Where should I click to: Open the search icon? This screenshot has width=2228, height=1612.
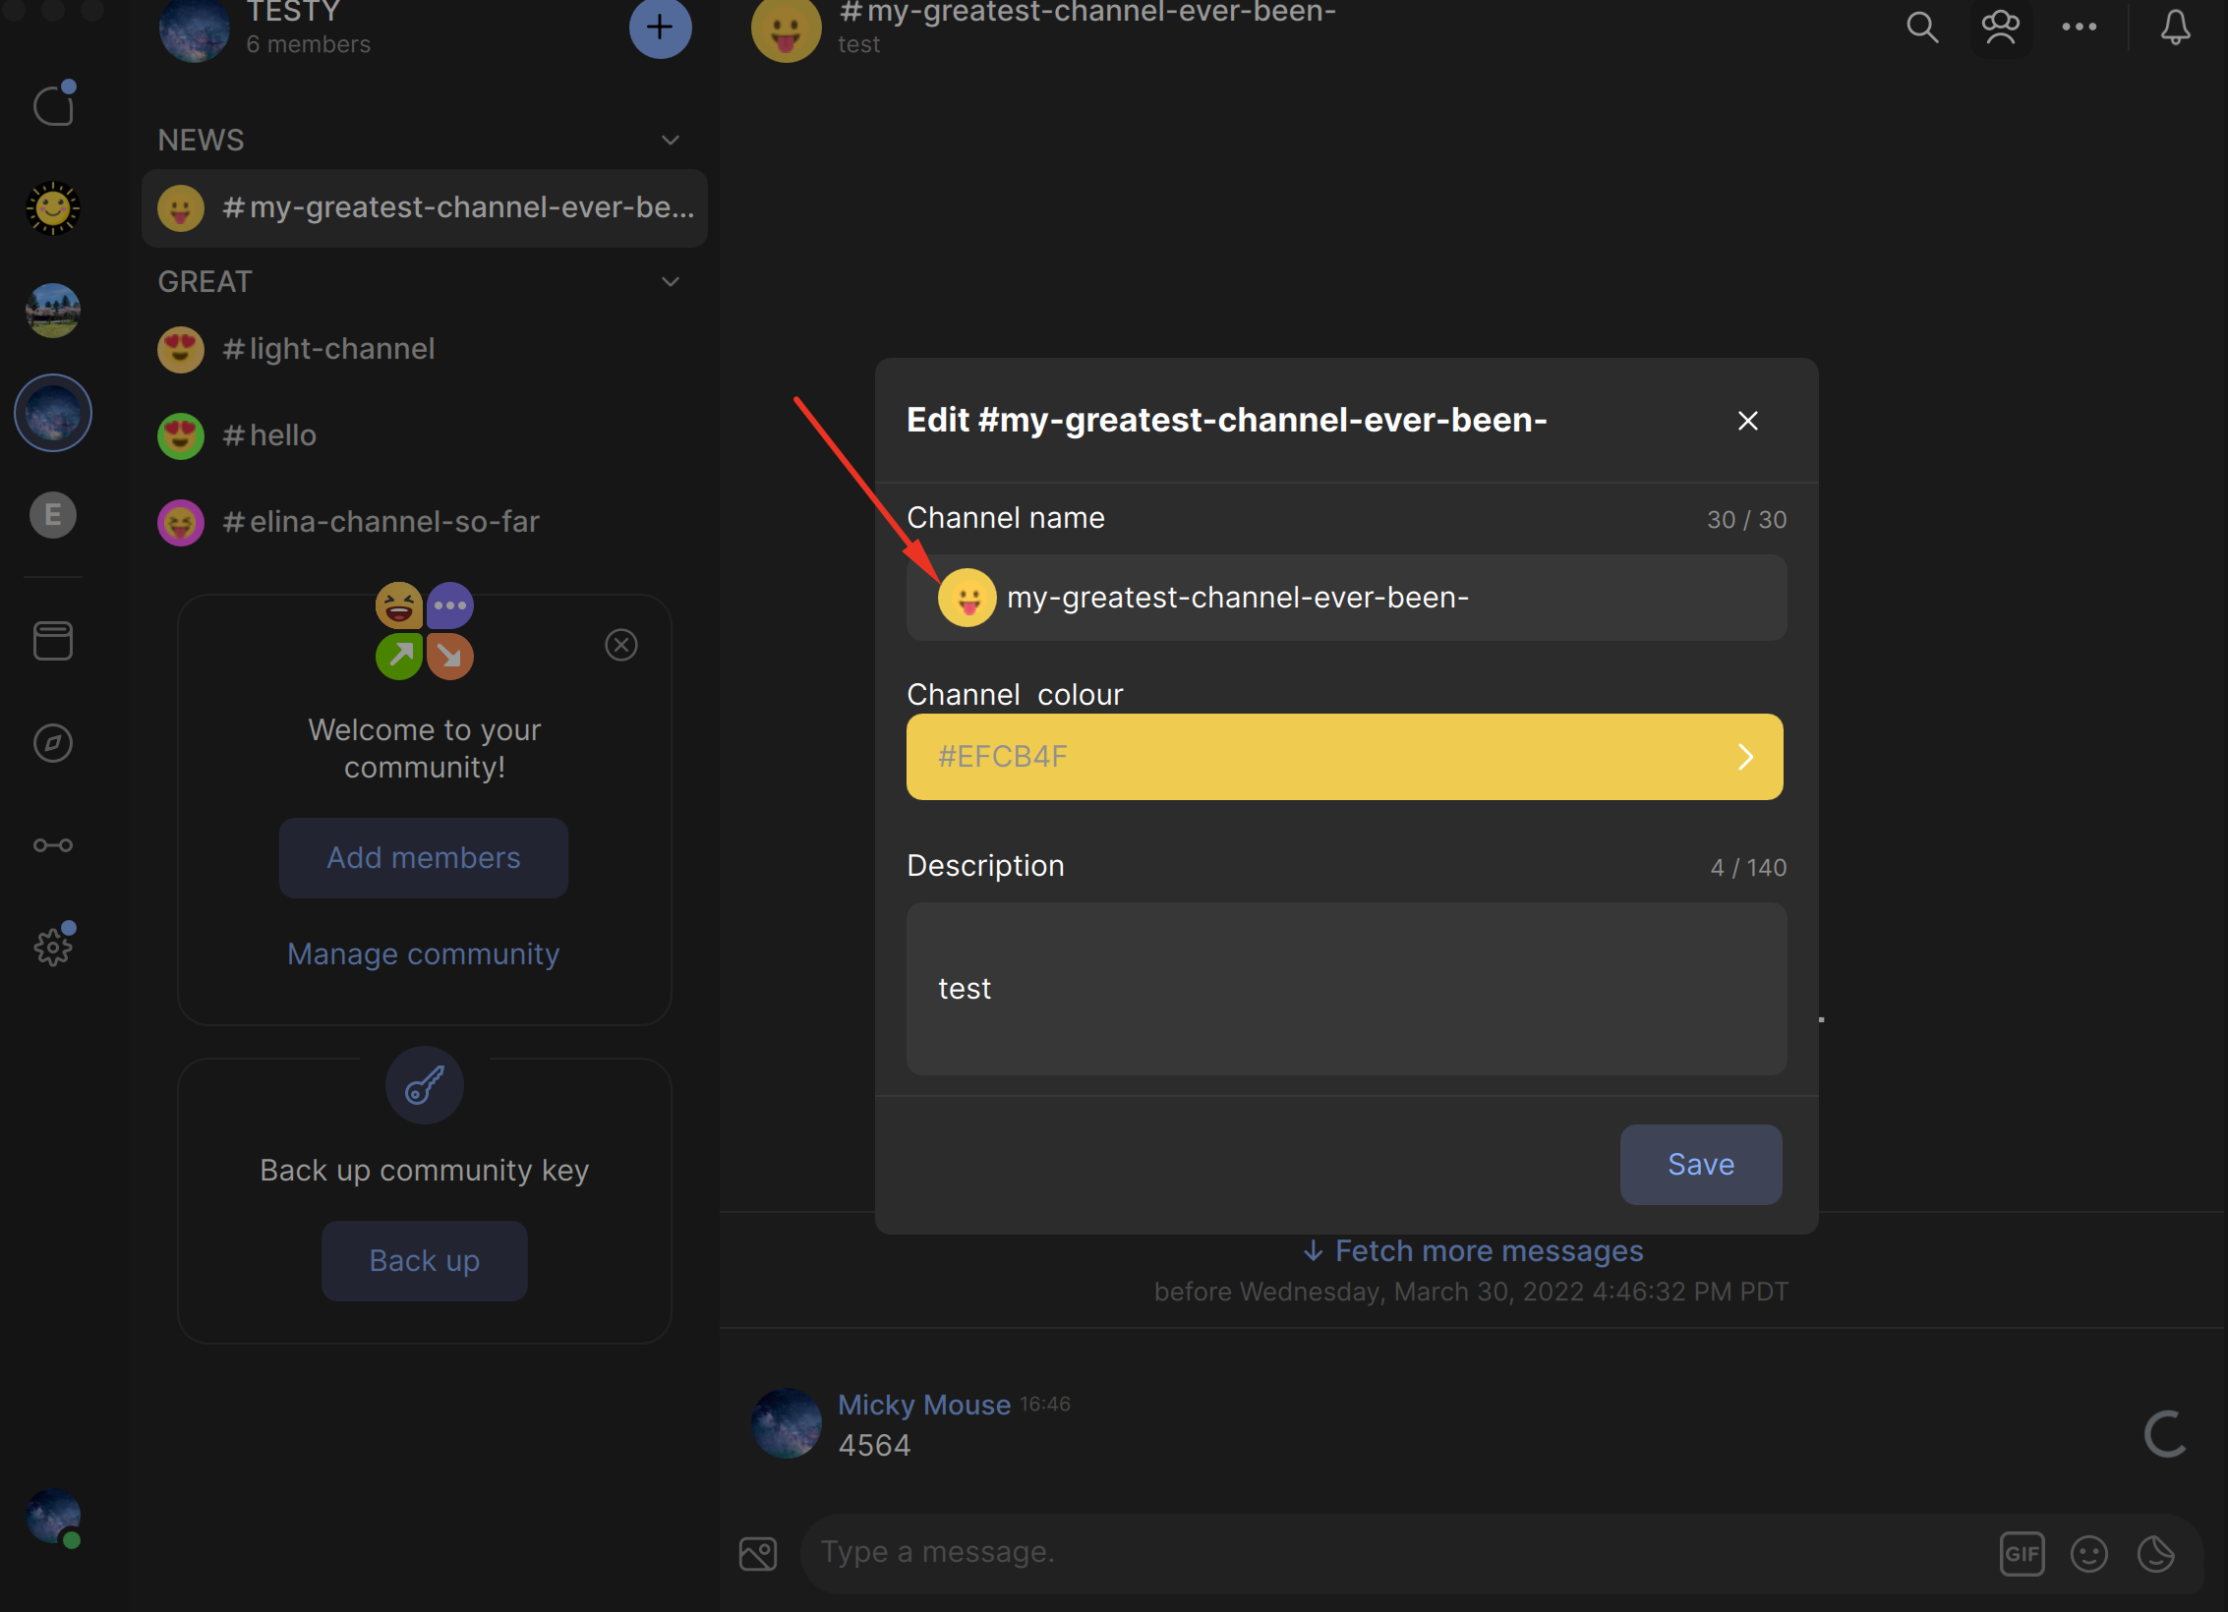point(1922,29)
